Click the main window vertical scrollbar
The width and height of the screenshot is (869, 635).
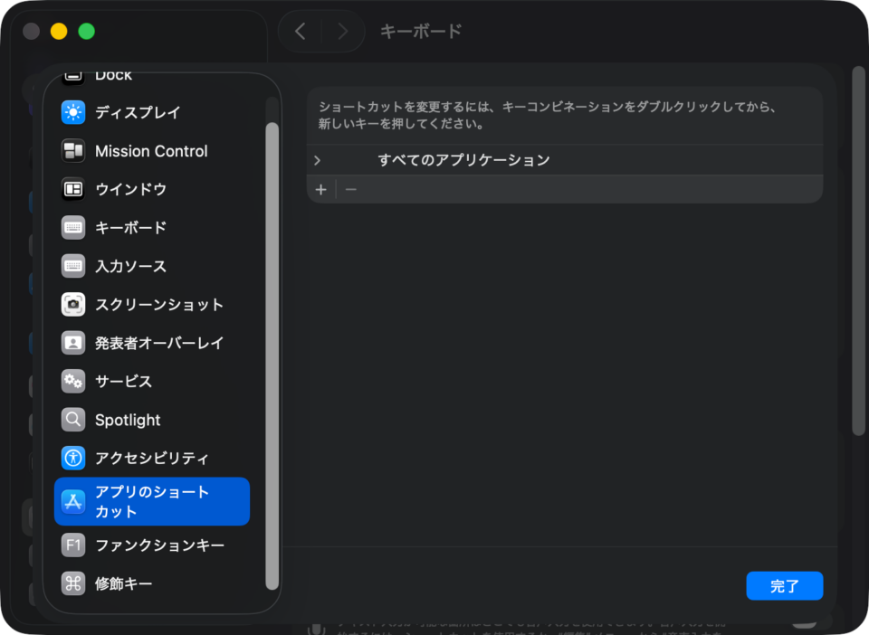858,251
